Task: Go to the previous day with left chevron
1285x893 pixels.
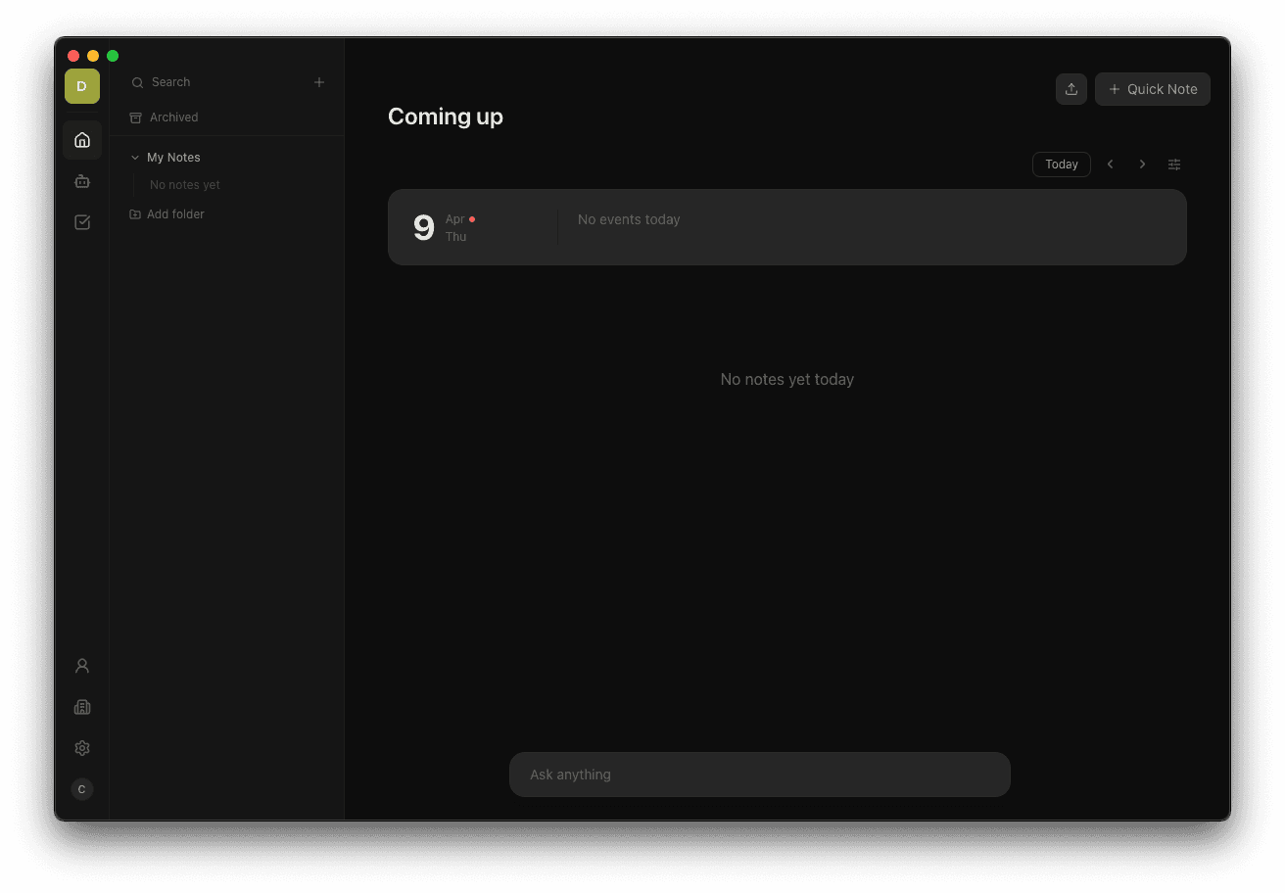Action: [1110, 164]
